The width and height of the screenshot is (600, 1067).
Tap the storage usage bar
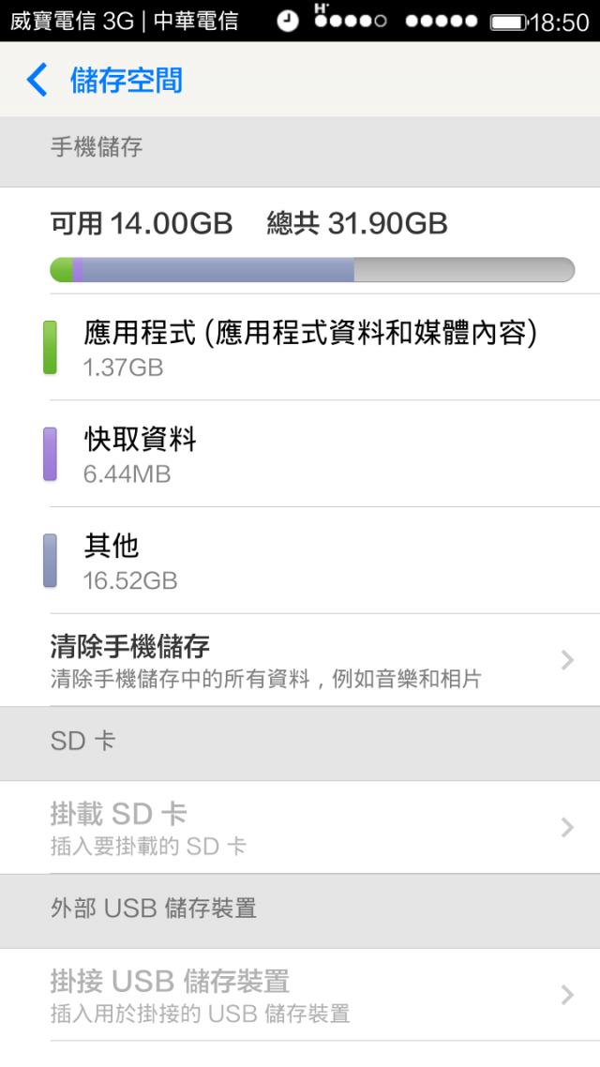click(312, 269)
